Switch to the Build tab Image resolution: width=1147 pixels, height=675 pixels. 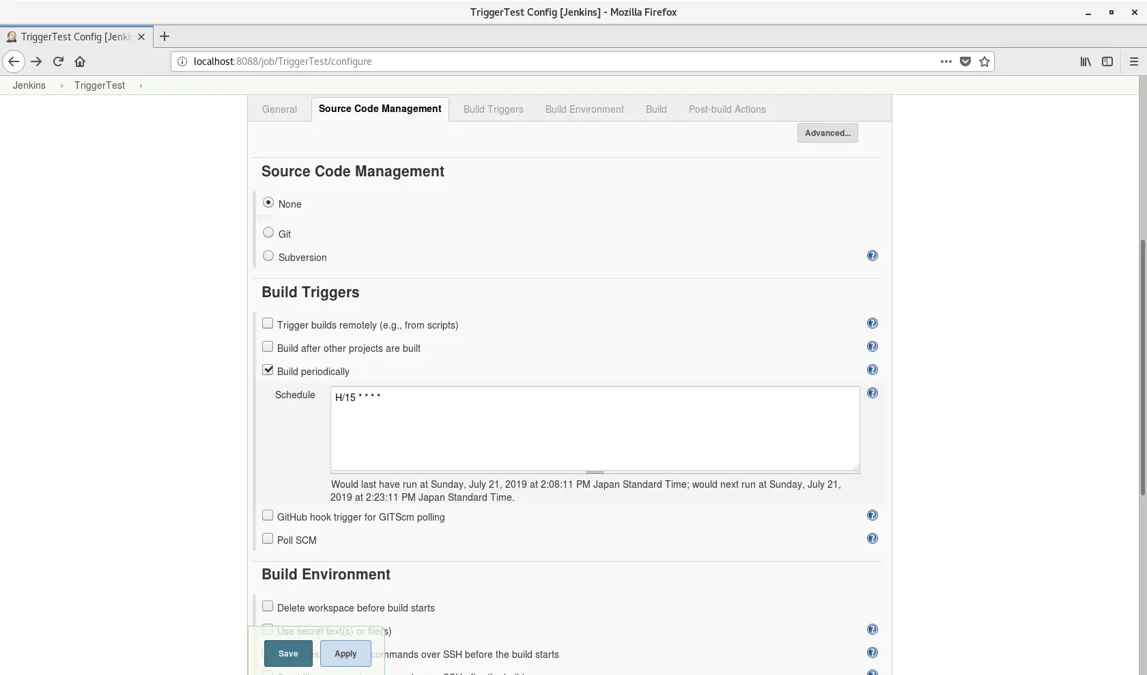point(656,109)
